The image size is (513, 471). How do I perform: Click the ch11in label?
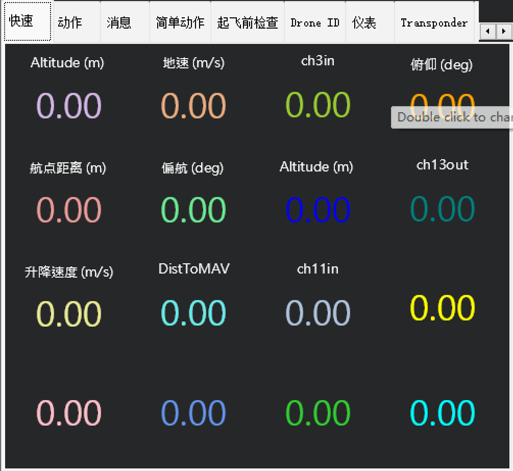click(x=317, y=269)
